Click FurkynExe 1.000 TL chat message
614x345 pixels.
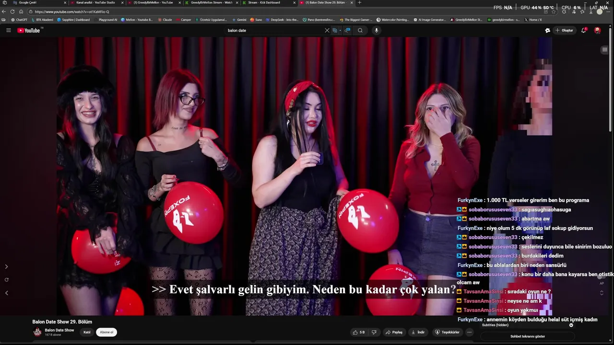[x=523, y=200]
